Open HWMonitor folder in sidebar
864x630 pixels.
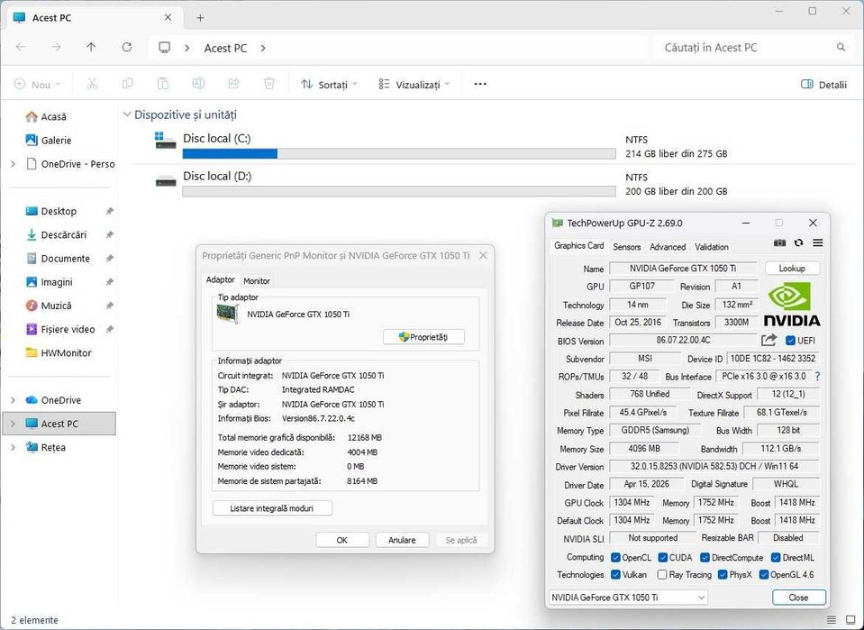click(59, 352)
